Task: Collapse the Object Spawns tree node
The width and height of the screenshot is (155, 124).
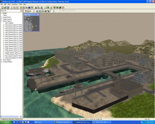Action: tap(2, 21)
